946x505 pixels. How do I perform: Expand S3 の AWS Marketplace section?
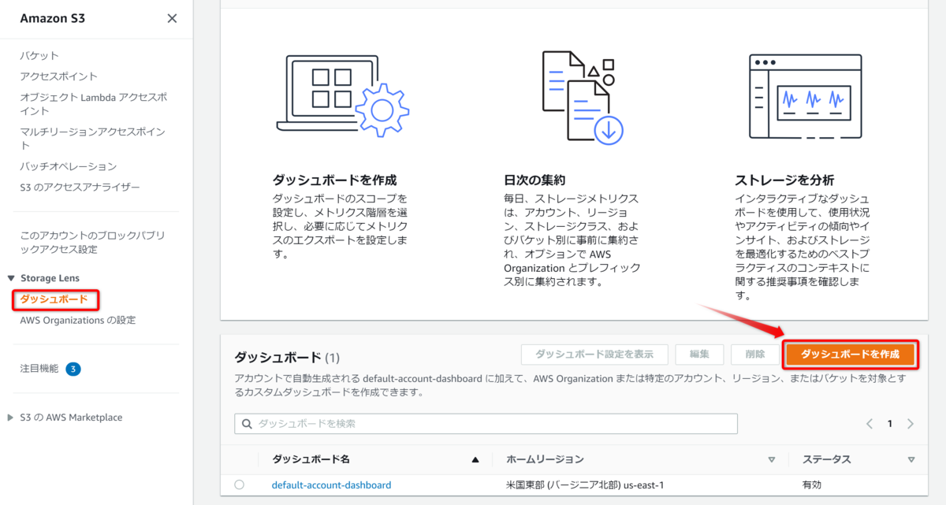pos(11,418)
